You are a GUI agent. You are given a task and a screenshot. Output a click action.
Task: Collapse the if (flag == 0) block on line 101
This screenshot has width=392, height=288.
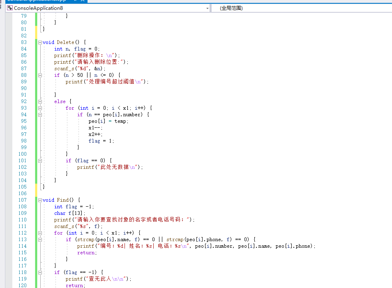coord(40,161)
